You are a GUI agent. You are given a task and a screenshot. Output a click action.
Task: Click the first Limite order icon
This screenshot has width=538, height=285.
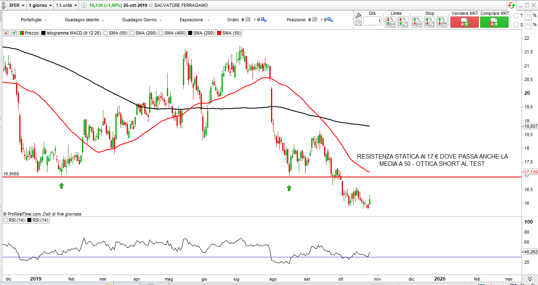pos(390,22)
